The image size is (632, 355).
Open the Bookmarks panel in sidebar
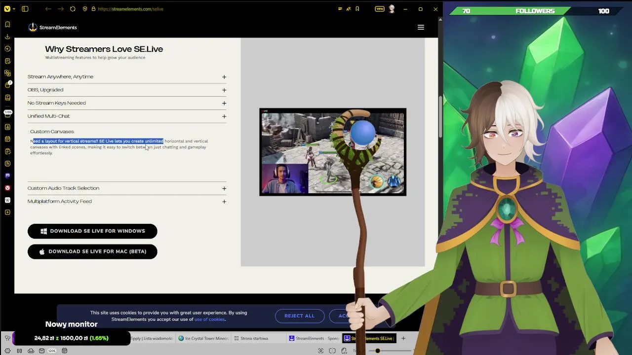click(x=7, y=24)
